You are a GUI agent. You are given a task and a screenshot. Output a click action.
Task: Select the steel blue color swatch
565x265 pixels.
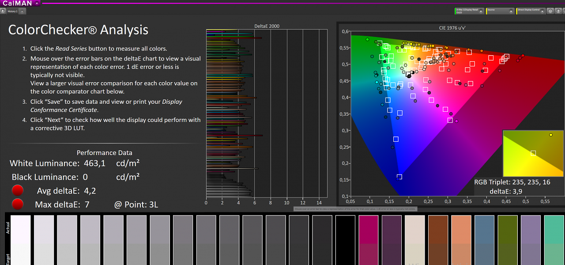pos(485,240)
